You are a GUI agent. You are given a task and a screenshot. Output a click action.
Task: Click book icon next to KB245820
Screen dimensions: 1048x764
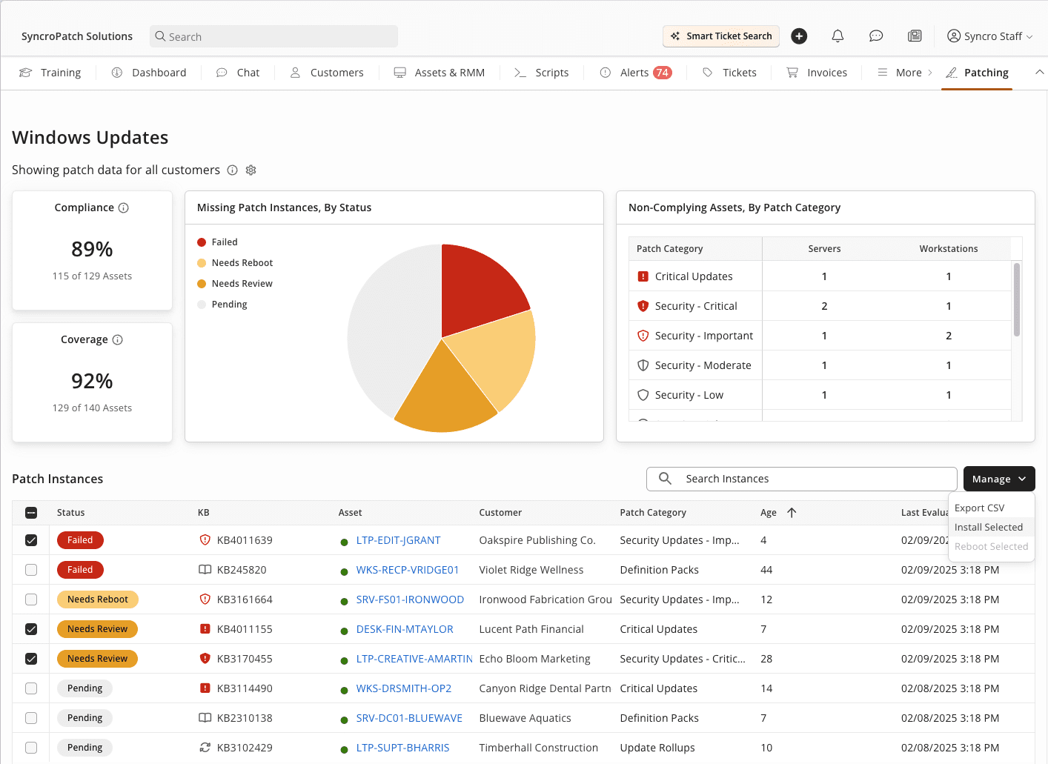205,570
